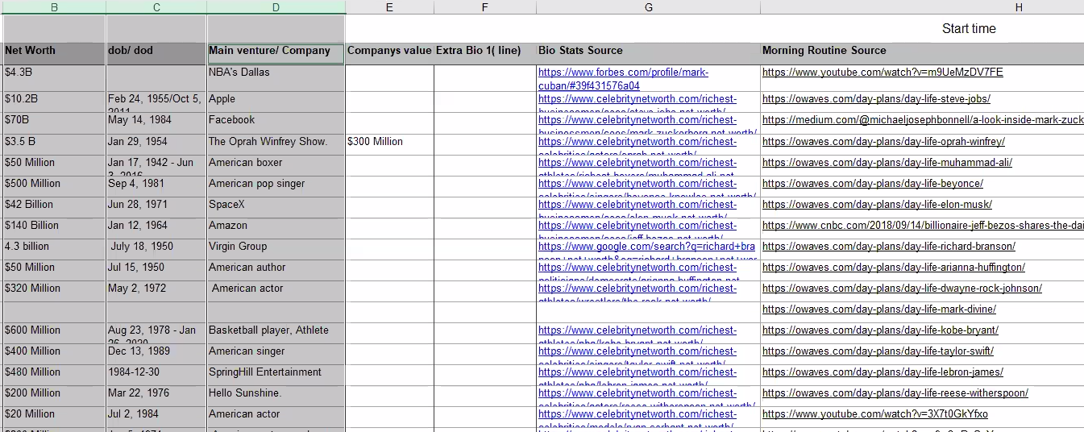Select column G header

click(x=649, y=7)
